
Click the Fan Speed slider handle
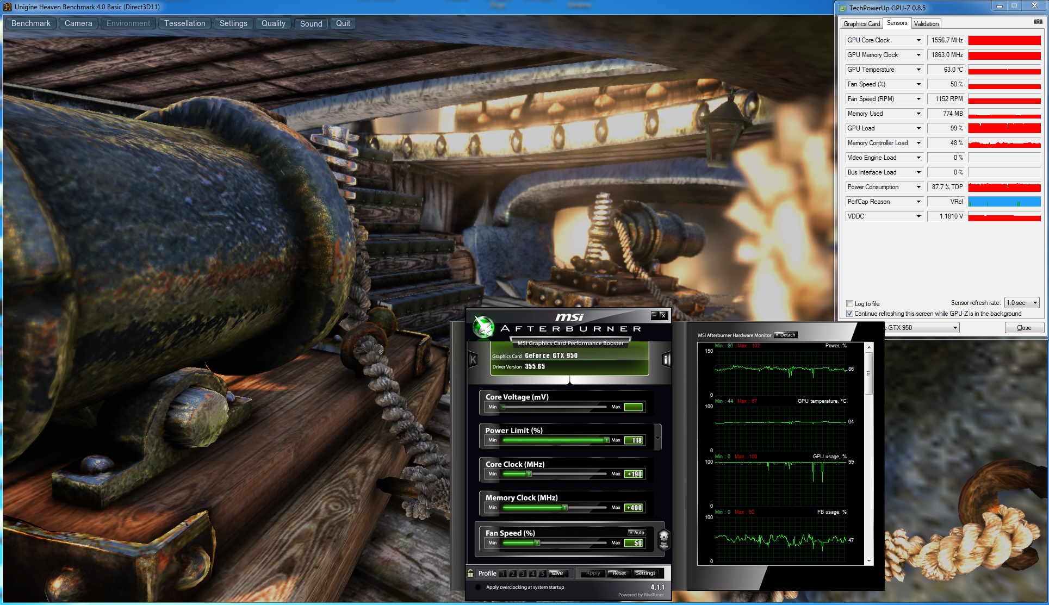click(537, 543)
